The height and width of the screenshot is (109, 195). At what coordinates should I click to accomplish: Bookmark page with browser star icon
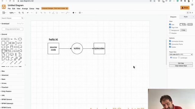point(154,1)
